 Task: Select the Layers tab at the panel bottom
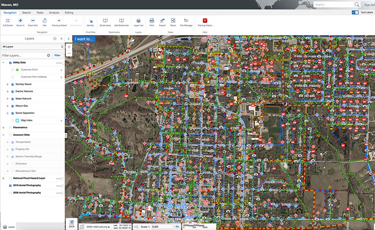(x=9, y=227)
